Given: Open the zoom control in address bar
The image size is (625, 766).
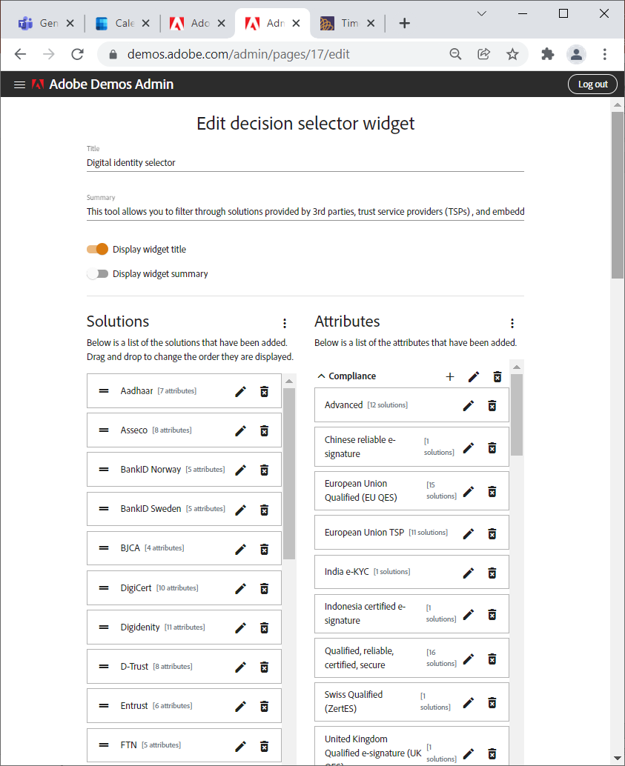Looking at the screenshot, I should tap(455, 54).
